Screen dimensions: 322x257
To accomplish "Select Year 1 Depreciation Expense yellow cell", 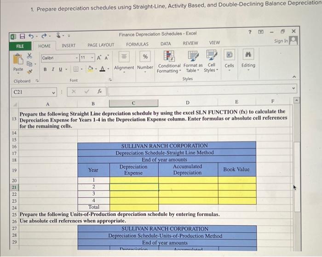I will [134, 180].
